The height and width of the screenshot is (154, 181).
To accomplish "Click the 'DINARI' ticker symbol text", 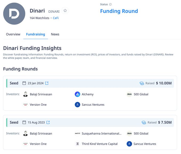I will click(54, 11).
